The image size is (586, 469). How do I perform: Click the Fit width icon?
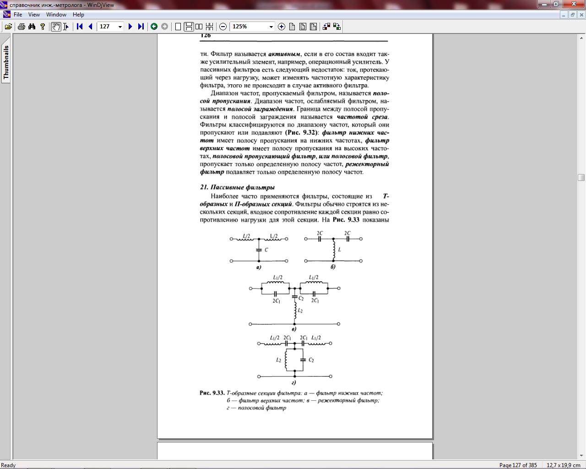coord(313,27)
